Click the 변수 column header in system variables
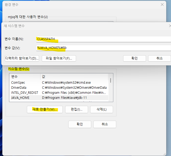This screenshot has width=171, height=156. tap(25, 77)
